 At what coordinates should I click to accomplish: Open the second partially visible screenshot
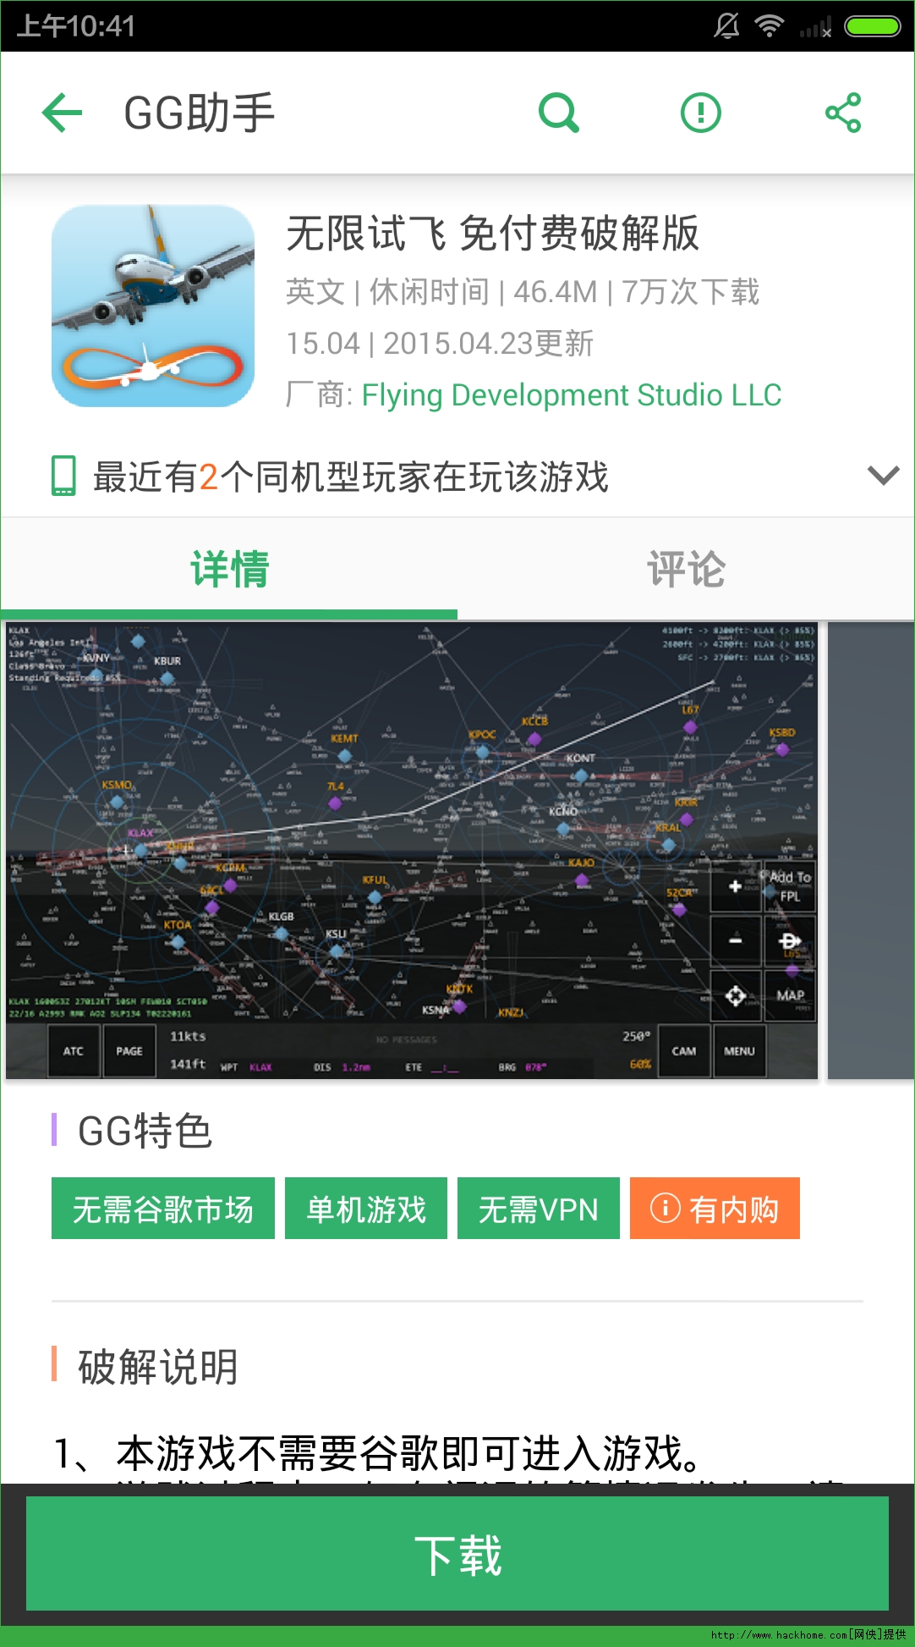(x=871, y=851)
